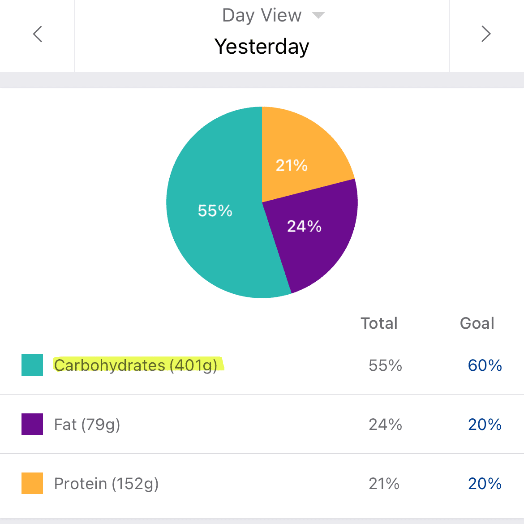Click the orange Protein legend square
This screenshot has width=524, height=524.
click(x=32, y=483)
